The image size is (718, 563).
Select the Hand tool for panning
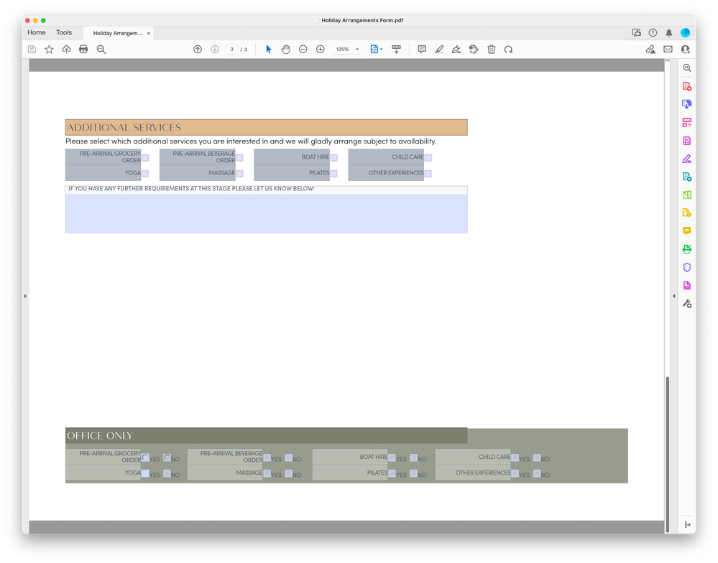tap(285, 49)
